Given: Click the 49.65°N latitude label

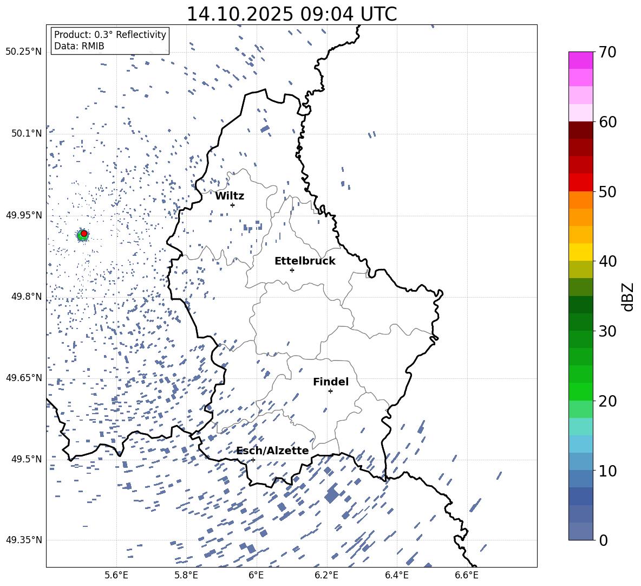Looking at the screenshot, I should (x=24, y=377).
